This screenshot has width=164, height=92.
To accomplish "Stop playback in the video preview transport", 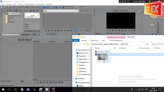I will pyautogui.click(x=122, y=30).
